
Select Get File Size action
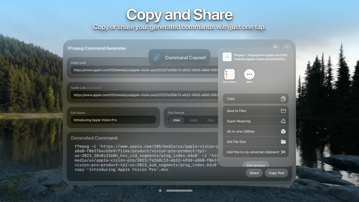(x=256, y=142)
